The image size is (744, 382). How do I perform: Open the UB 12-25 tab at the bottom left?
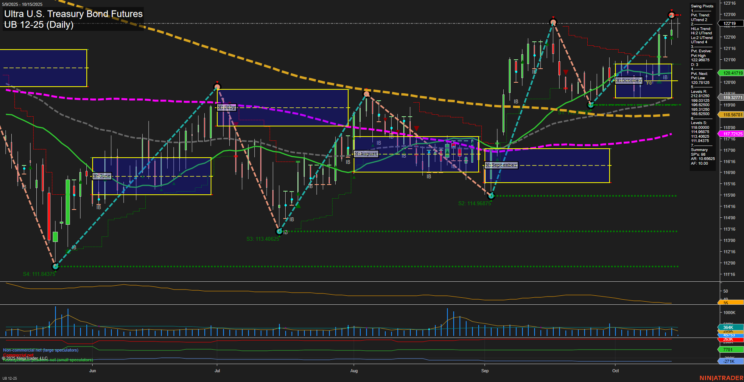click(10, 378)
